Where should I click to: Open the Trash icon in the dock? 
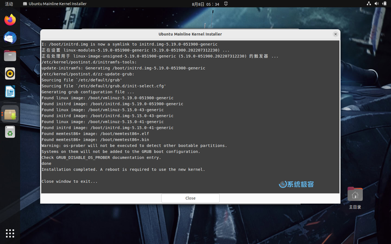[x=10, y=132]
